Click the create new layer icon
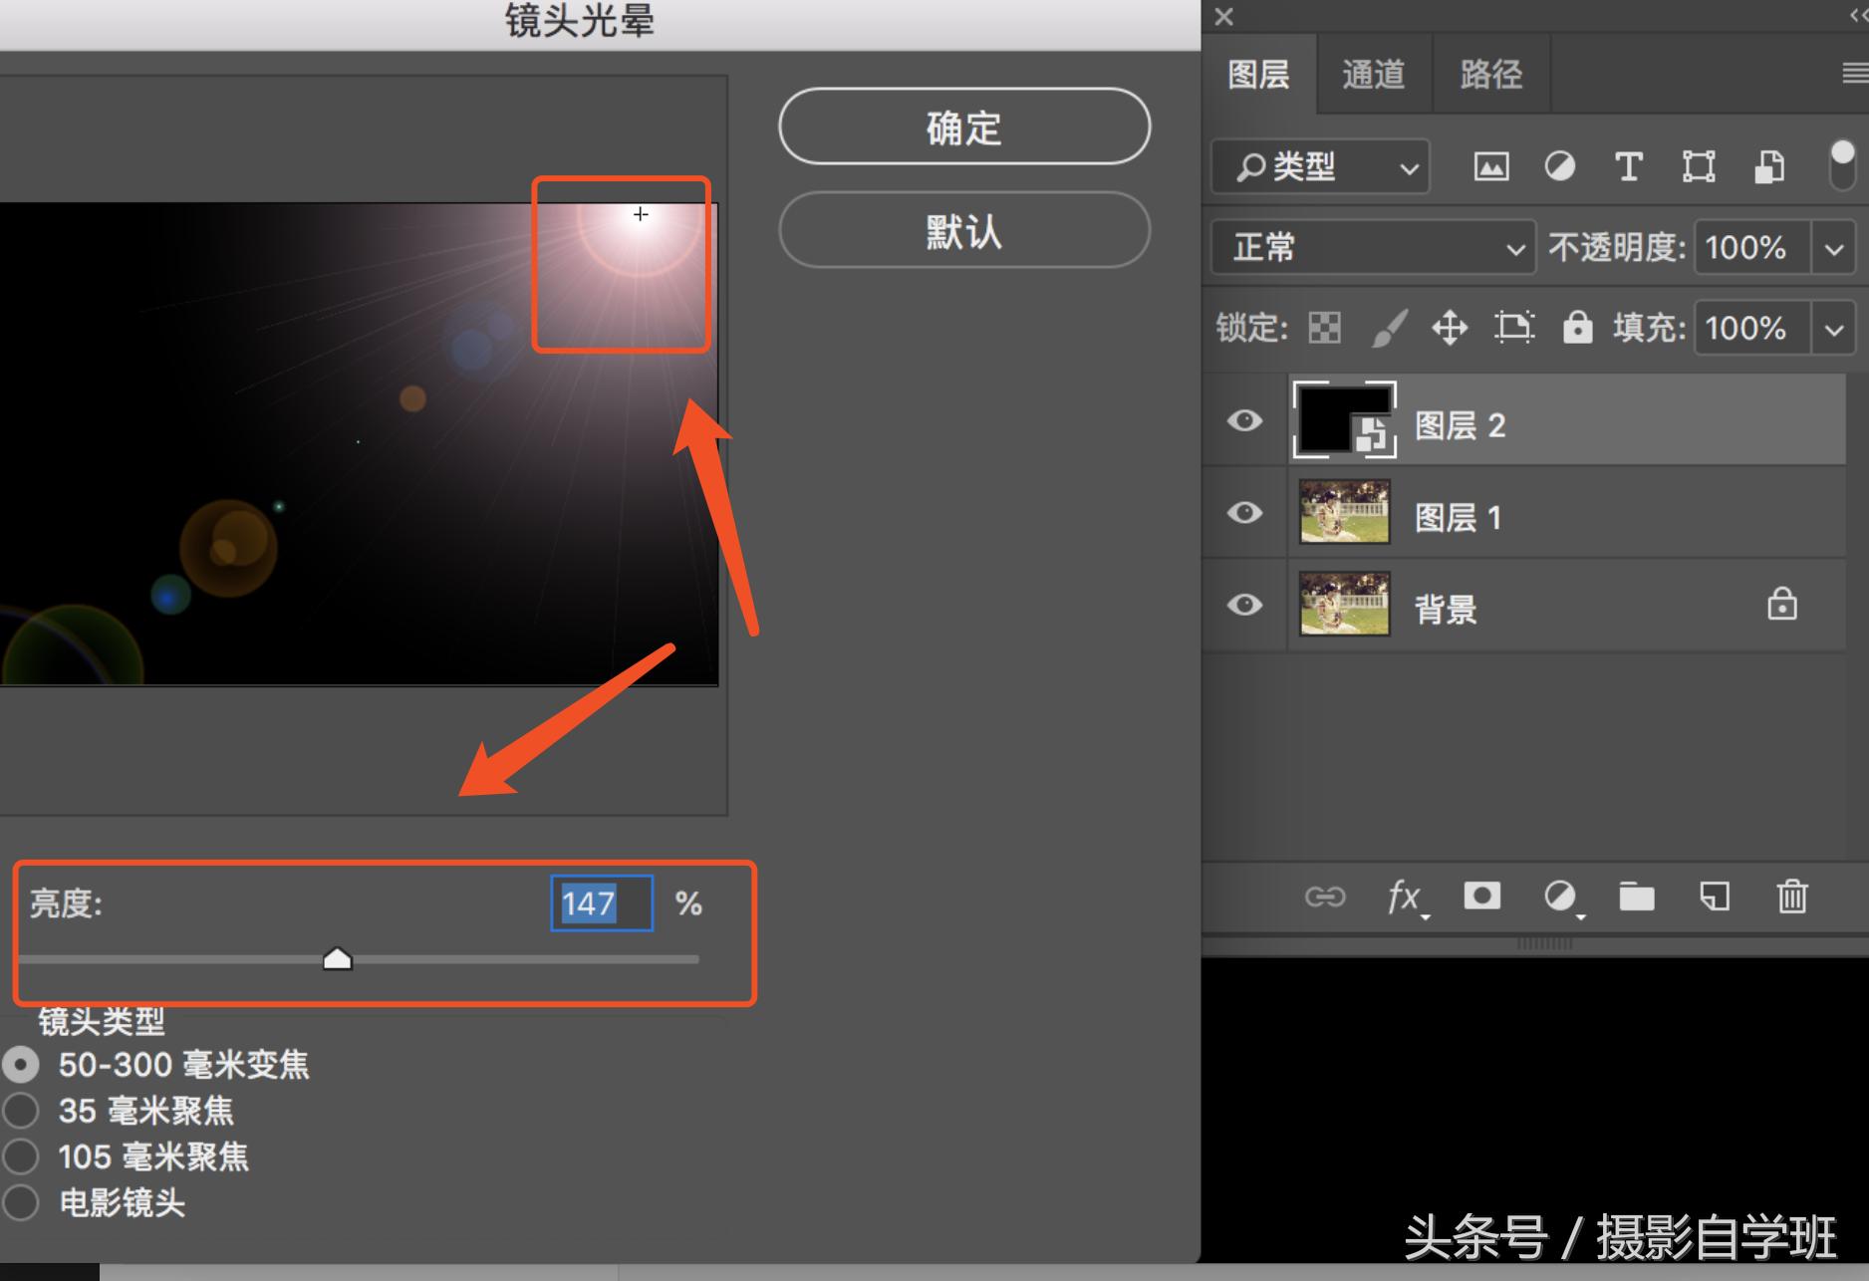The image size is (1869, 1281). click(1713, 897)
